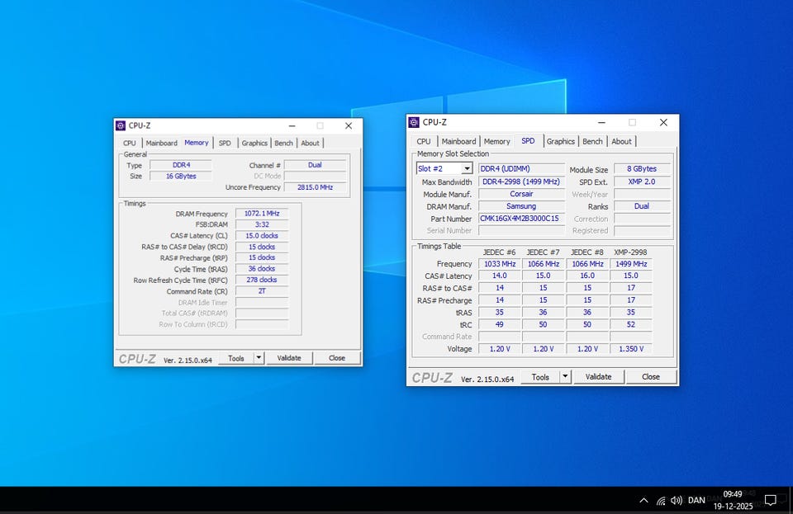This screenshot has height=514, width=793.
Task: Open the About tab in SPD window
Action: (x=621, y=141)
